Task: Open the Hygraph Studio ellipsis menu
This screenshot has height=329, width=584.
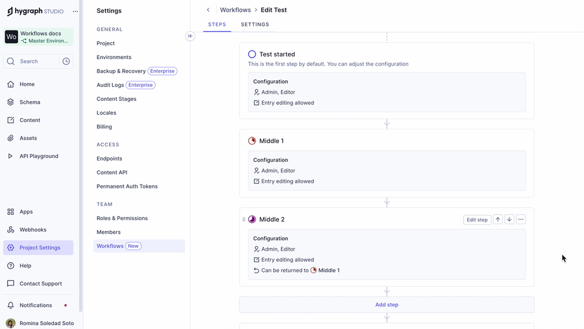Action: point(75,11)
